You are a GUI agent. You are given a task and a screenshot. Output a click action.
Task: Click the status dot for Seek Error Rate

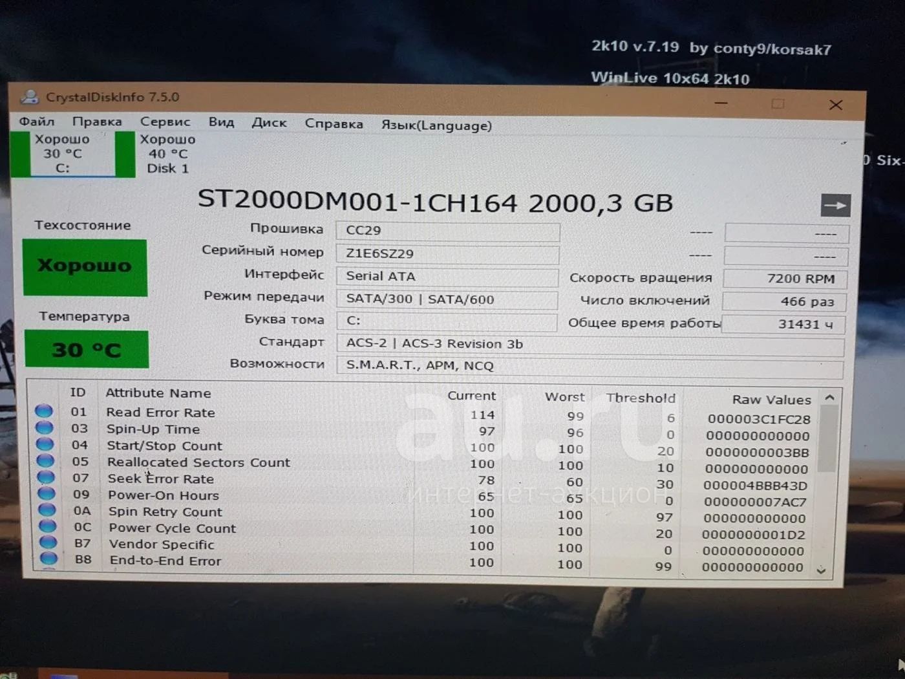[46, 477]
